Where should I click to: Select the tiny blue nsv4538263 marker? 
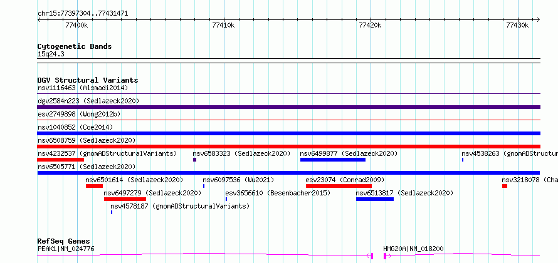point(463,160)
